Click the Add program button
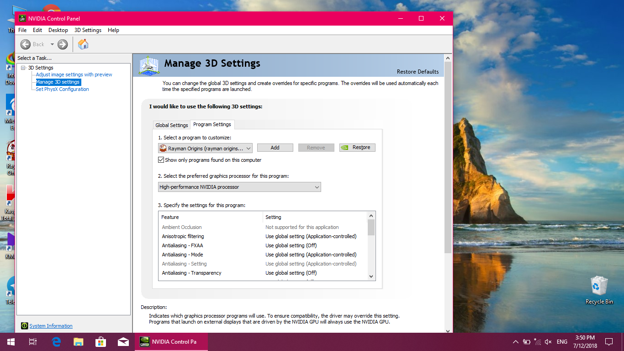The height and width of the screenshot is (351, 624). pos(275,148)
